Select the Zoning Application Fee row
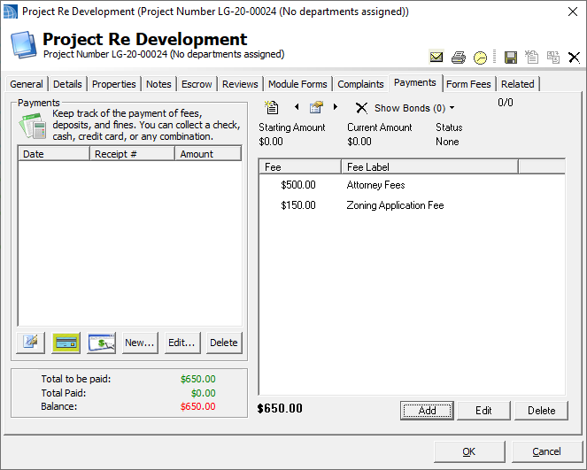 point(412,205)
